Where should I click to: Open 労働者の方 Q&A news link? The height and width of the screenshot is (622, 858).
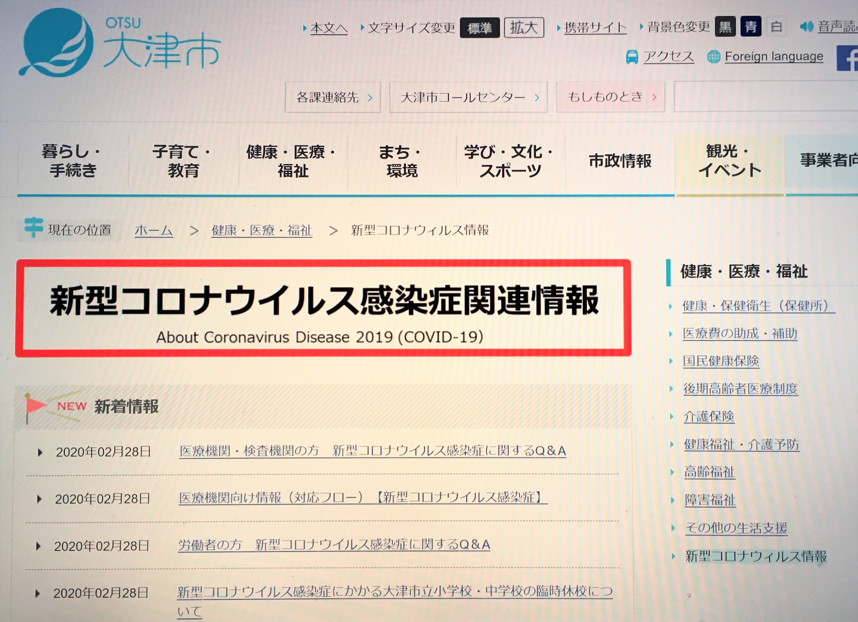tap(334, 544)
